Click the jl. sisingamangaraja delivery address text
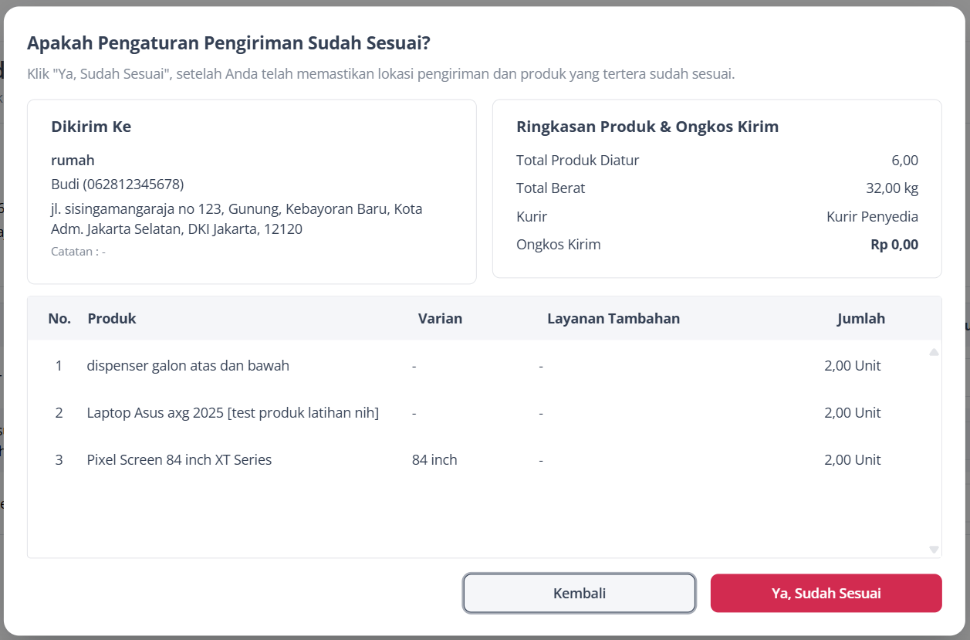Viewport: 970px width, 640px height. tap(237, 219)
